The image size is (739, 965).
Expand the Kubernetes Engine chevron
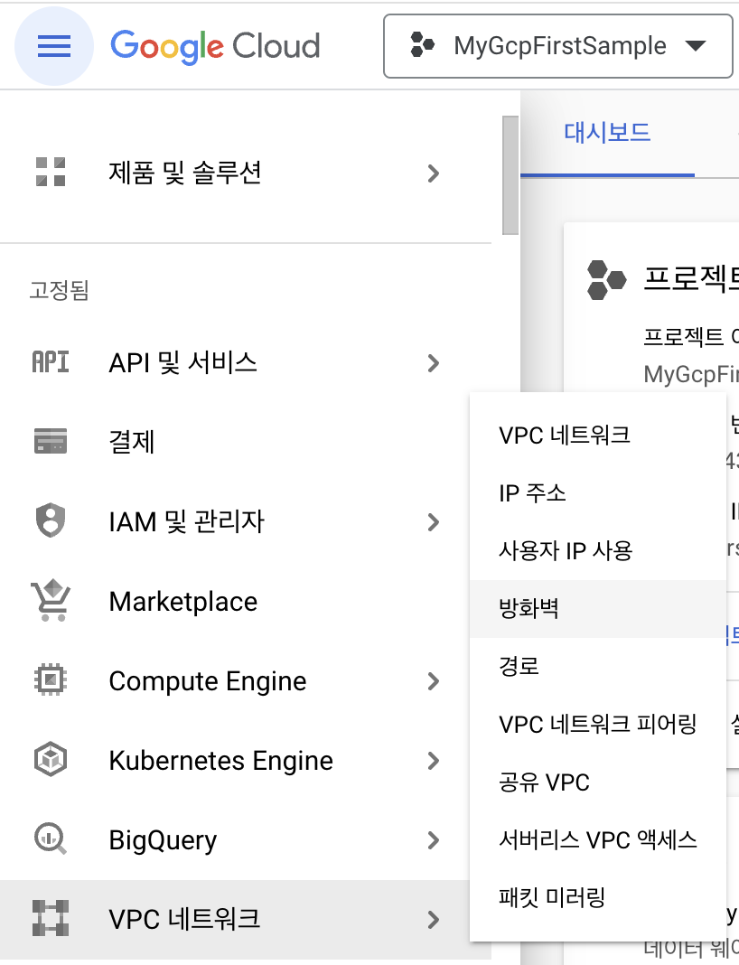433,761
